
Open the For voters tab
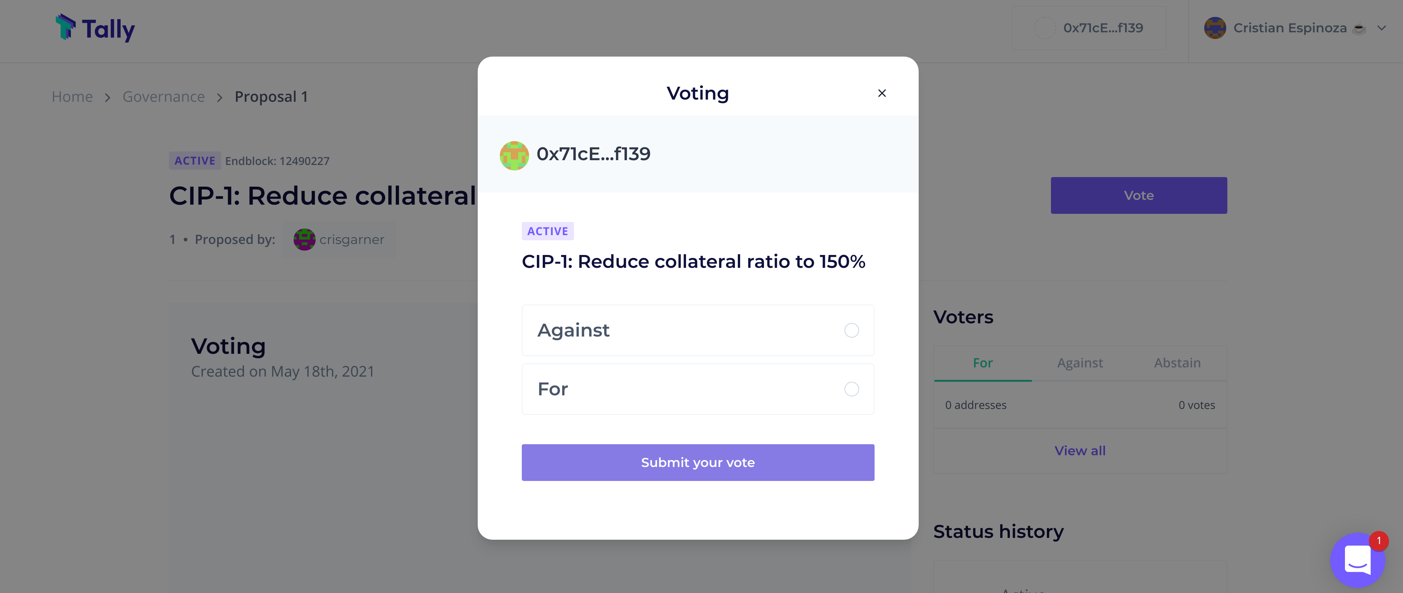(983, 363)
